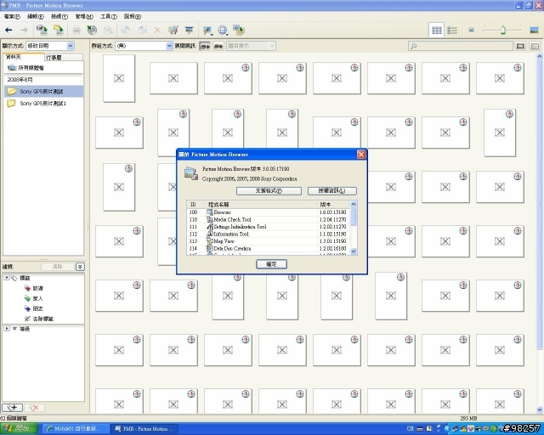Toggle the info panel icon beside search

(535, 46)
